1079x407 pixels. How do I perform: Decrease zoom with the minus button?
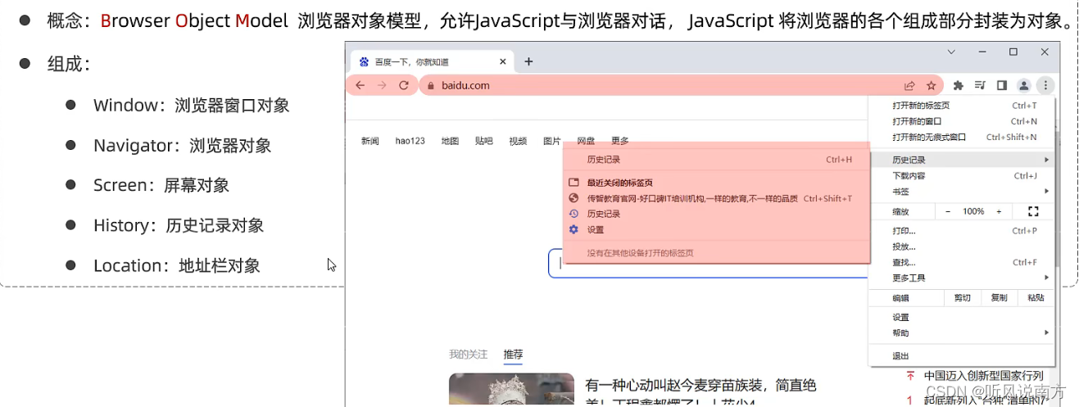[948, 211]
